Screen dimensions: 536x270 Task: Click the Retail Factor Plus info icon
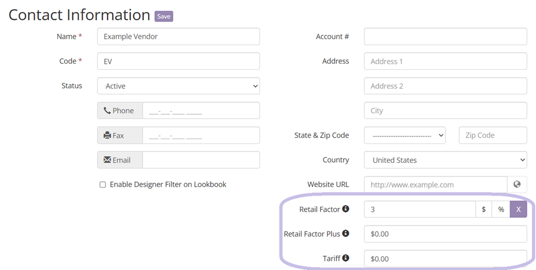[346, 234]
